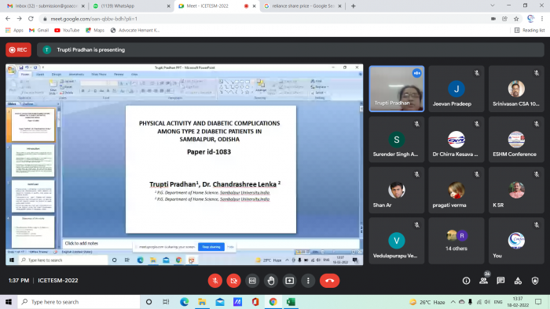Switch to reliance share price tab
Viewport: 550px width, 309px height.
tap(303, 6)
